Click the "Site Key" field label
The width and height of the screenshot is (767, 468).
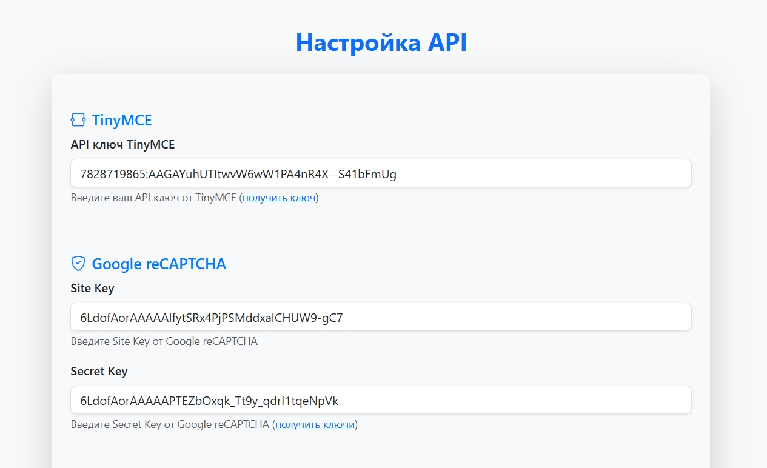click(92, 288)
